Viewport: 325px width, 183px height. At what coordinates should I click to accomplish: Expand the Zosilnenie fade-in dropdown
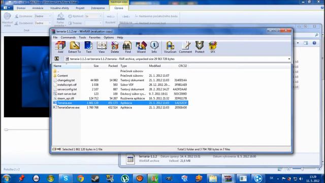[50, 16]
